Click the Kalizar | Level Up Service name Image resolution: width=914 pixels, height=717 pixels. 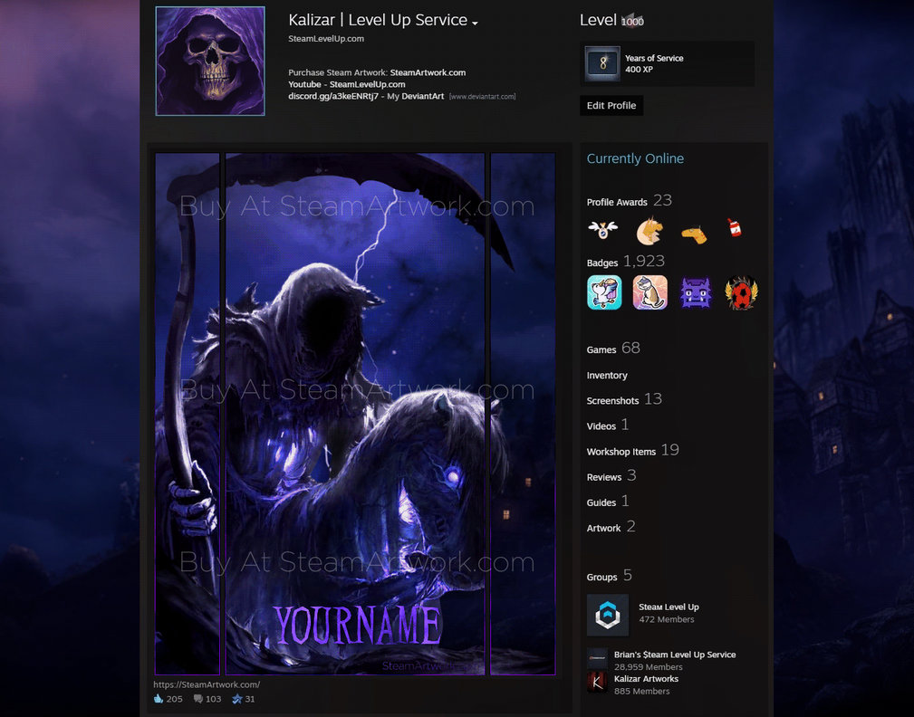point(378,20)
